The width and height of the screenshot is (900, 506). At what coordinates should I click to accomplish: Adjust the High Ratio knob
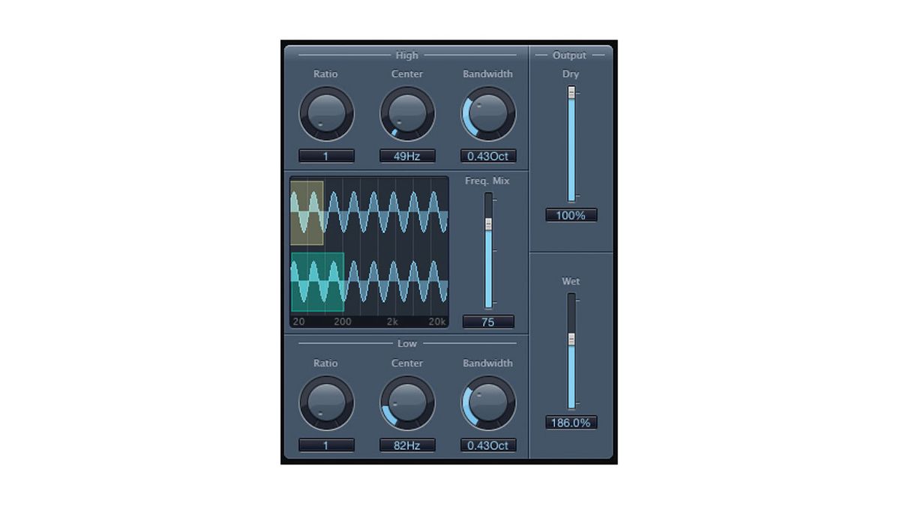pyautogui.click(x=326, y=114)
